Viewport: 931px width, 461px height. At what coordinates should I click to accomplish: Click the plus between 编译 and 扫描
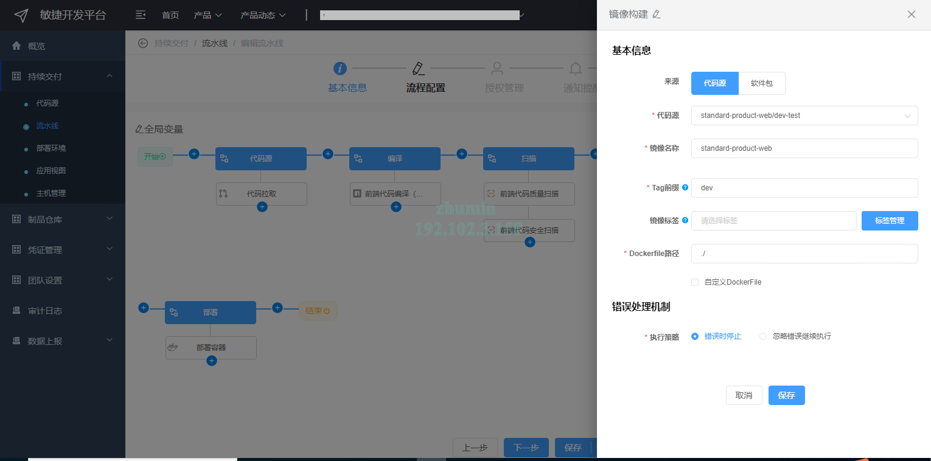tap(462, 154)
